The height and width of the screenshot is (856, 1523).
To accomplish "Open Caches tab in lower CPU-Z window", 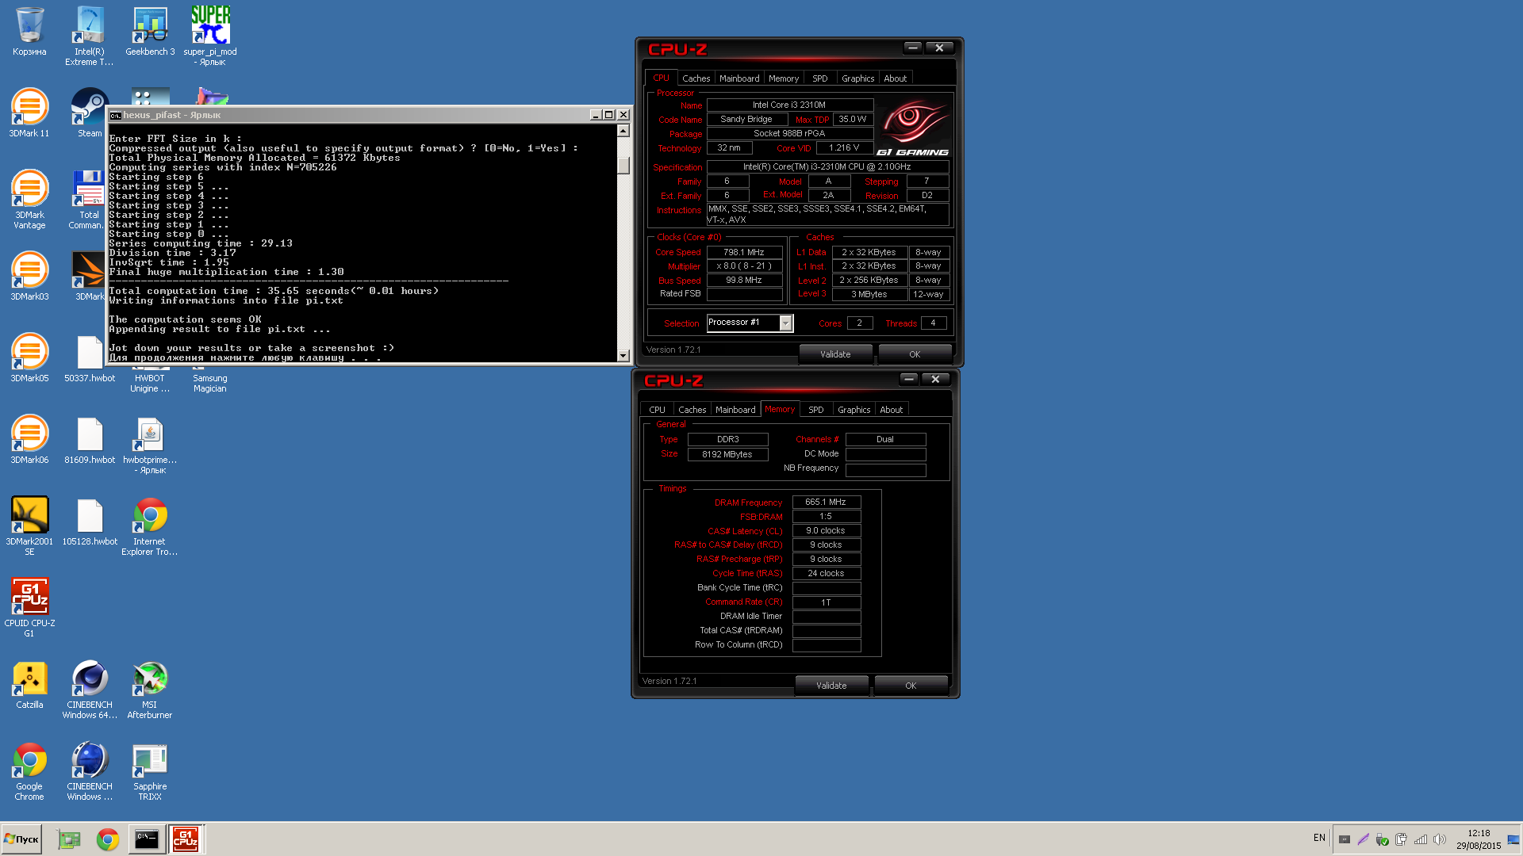I will 692,410.
